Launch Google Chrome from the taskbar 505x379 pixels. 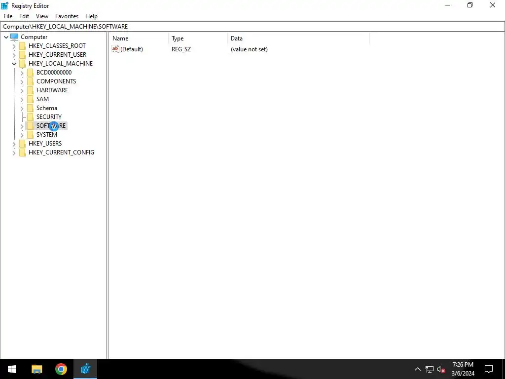[x=61, y=369]
